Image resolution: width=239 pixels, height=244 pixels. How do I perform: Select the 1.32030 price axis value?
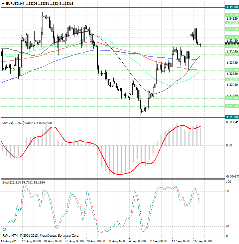pyautogui.click(x=232, y=85)
